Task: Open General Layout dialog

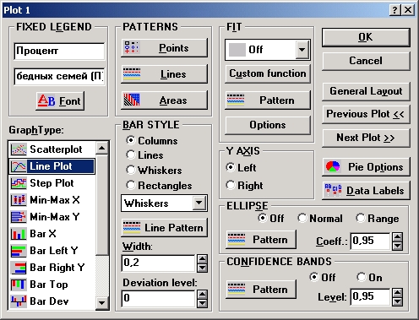Action: (x=366, y=91)
